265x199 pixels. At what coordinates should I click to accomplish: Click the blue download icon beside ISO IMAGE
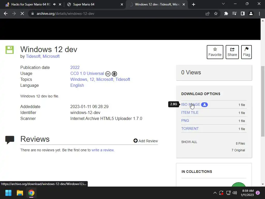[x=204, y=105]
